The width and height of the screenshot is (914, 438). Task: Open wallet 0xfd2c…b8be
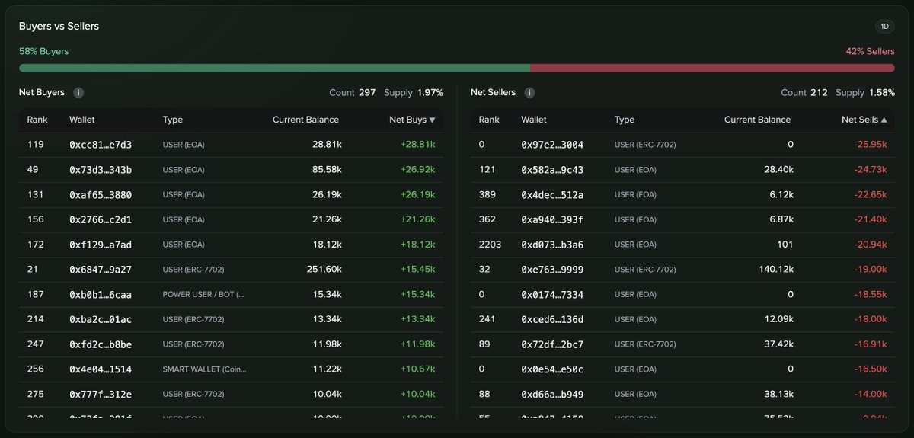coord(101,344)
